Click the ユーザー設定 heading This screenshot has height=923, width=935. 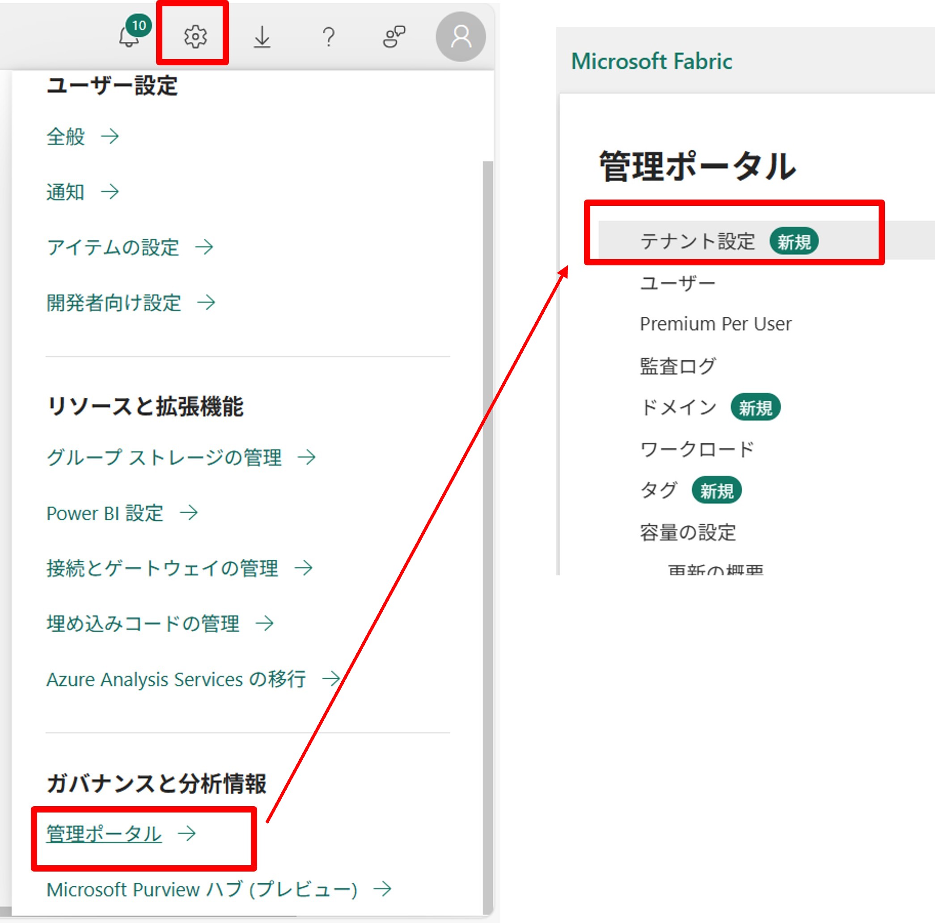[112, 86]
